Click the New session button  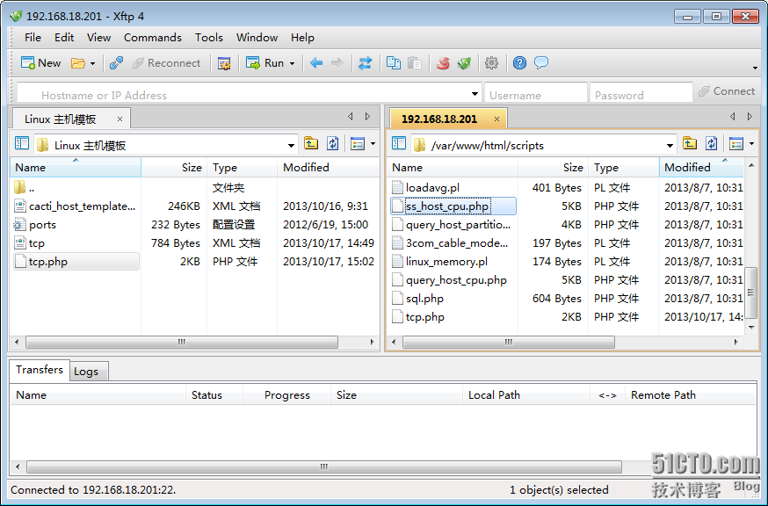(40, 63)
